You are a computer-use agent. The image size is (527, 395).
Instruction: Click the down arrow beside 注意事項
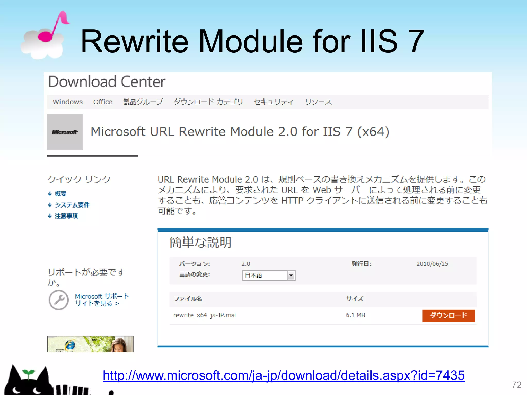50,216
